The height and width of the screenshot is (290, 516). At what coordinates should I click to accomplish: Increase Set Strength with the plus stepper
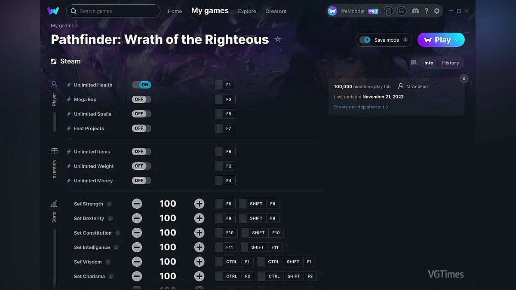(x=199, y=203)
